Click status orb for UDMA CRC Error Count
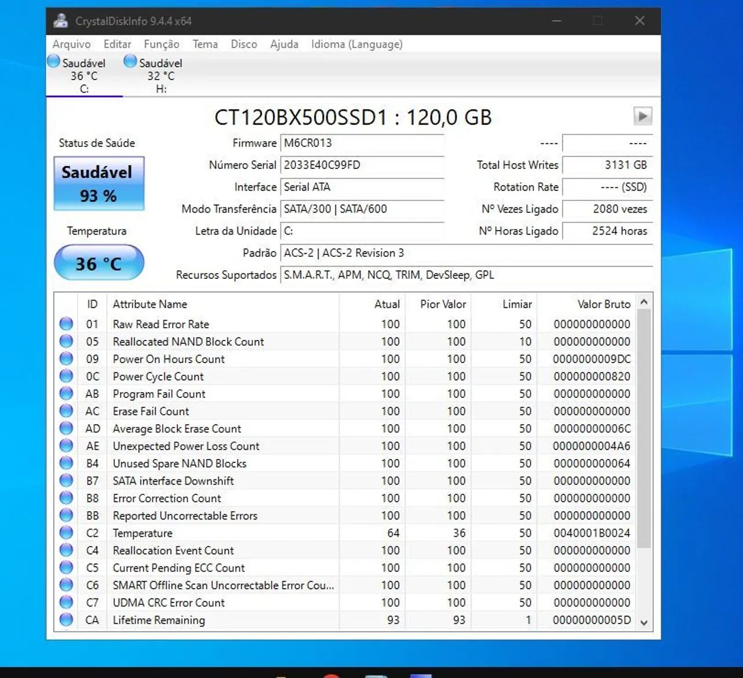Screen dimensions: 743x678 (66, 602)
